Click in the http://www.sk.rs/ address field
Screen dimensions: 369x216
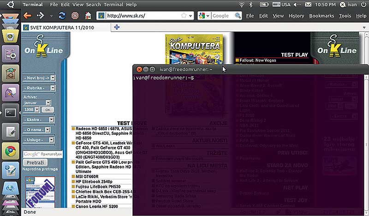pyautogui.click(x=143, y=16)
